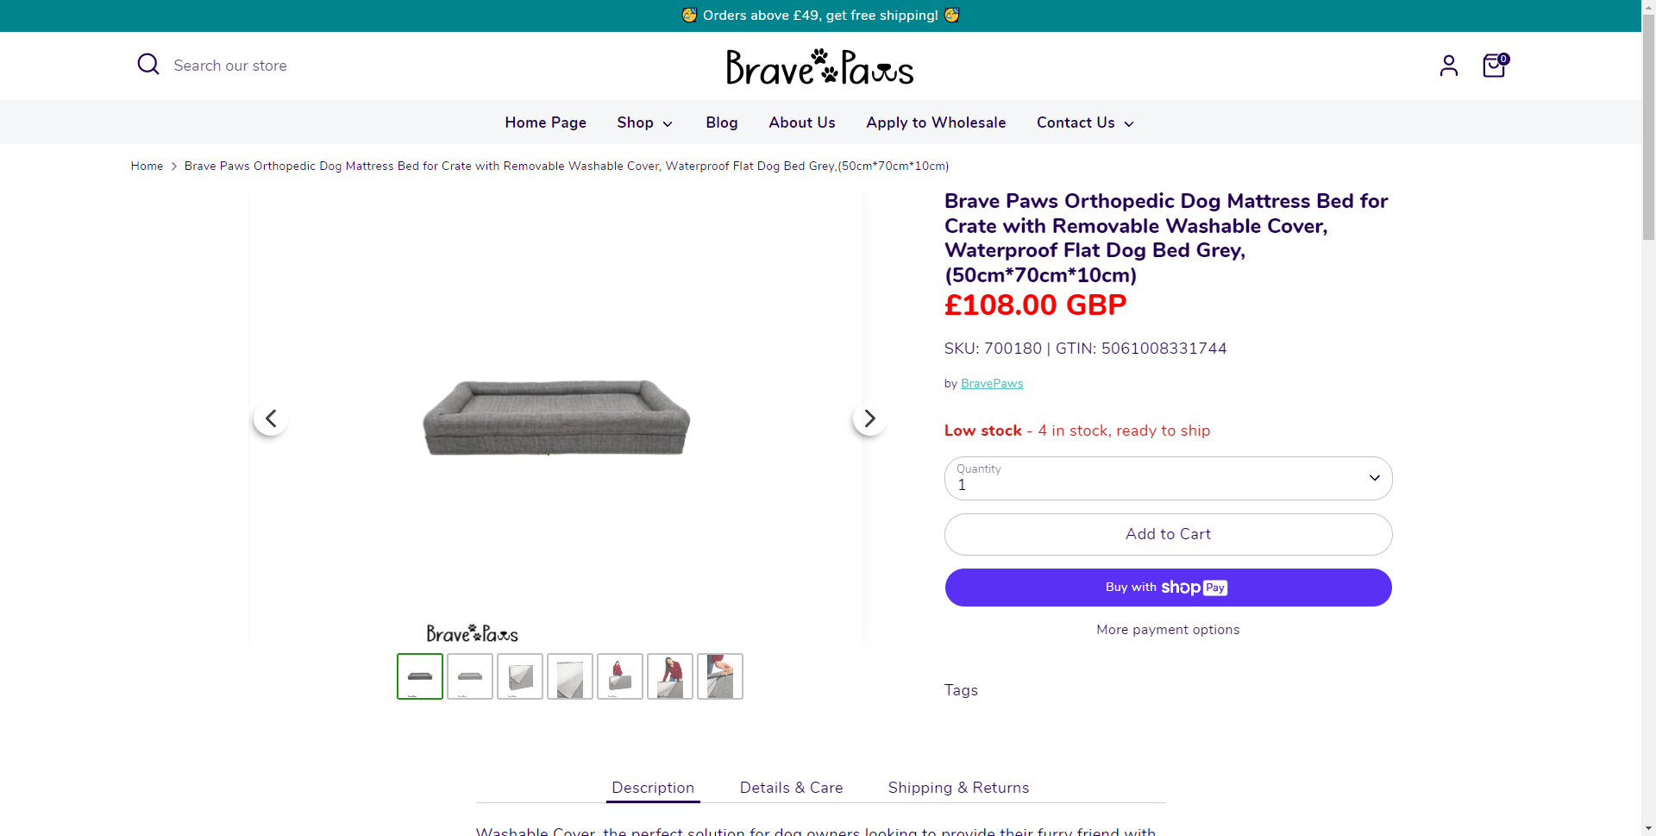Focus the Search our store field
This screenshot has width=1656, height=836.
[x=230, y=66]
